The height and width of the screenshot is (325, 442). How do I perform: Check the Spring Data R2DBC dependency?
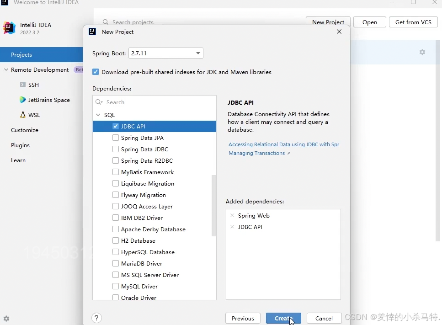coord(116,160)
